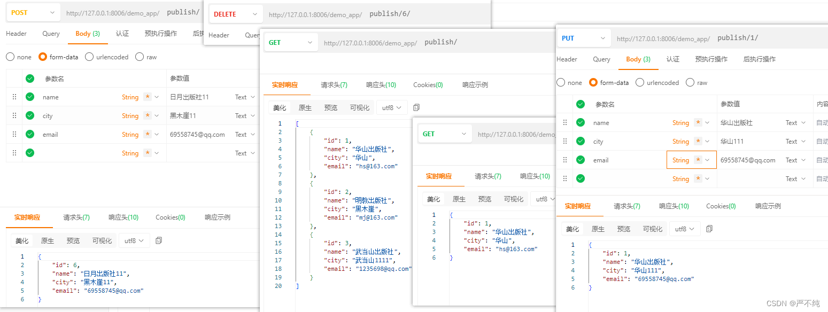Open the highlighted String dropdown of PUT email row
Screen dimensions: 828x312
point(692,160)
